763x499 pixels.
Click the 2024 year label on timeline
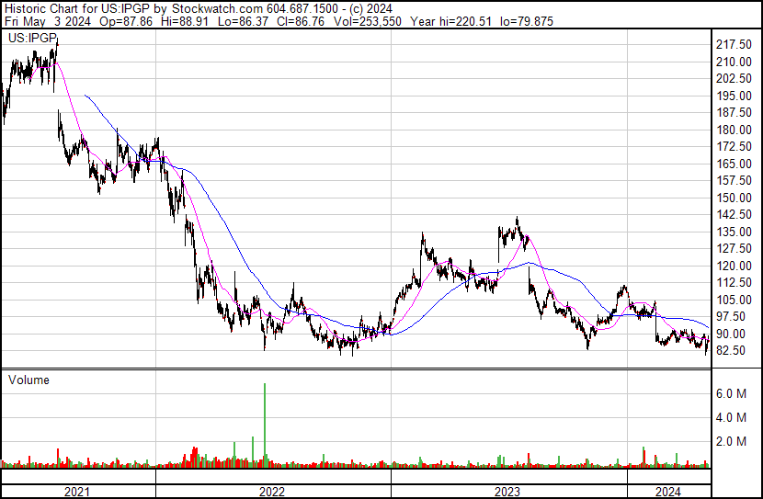point(667,492)
